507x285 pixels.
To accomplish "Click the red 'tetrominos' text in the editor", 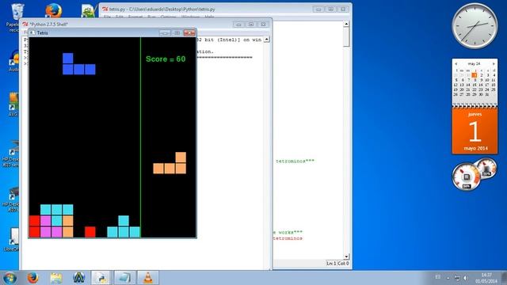I will tap(288, 238).
